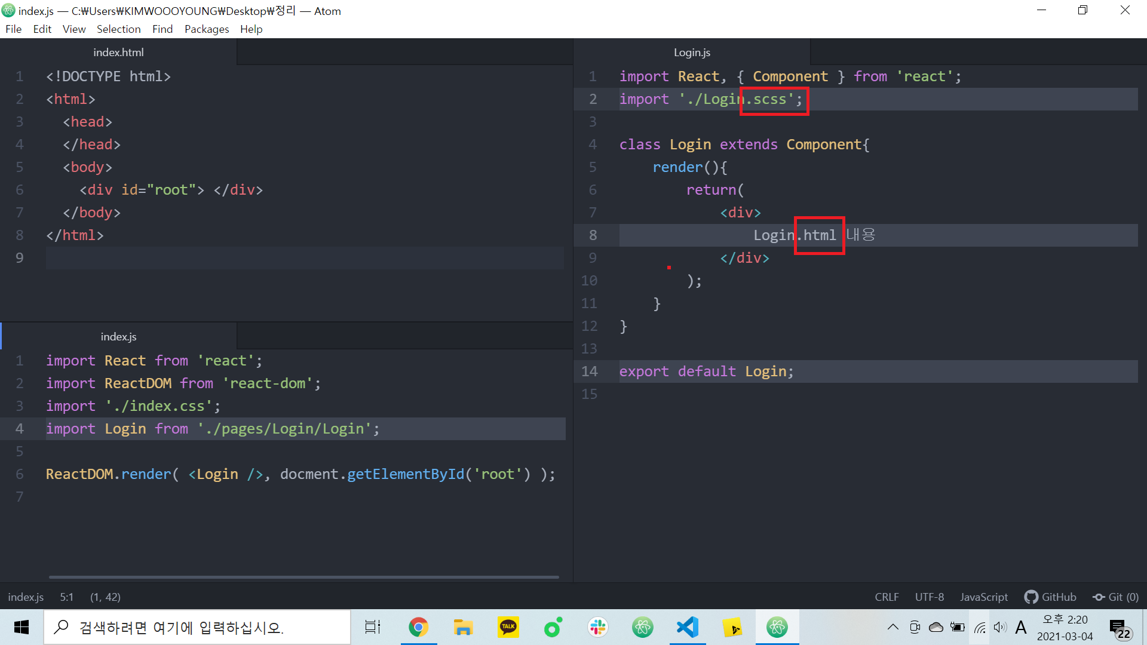Viewport: 1147px width, 645px height.
Task: Open KakaoTalk from the taskbar
Action: click(x=508, y=627)
